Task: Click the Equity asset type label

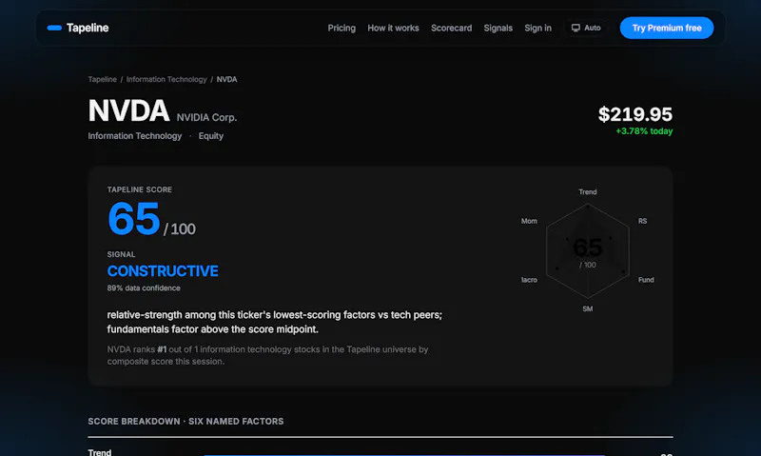Action: [210, 136]
